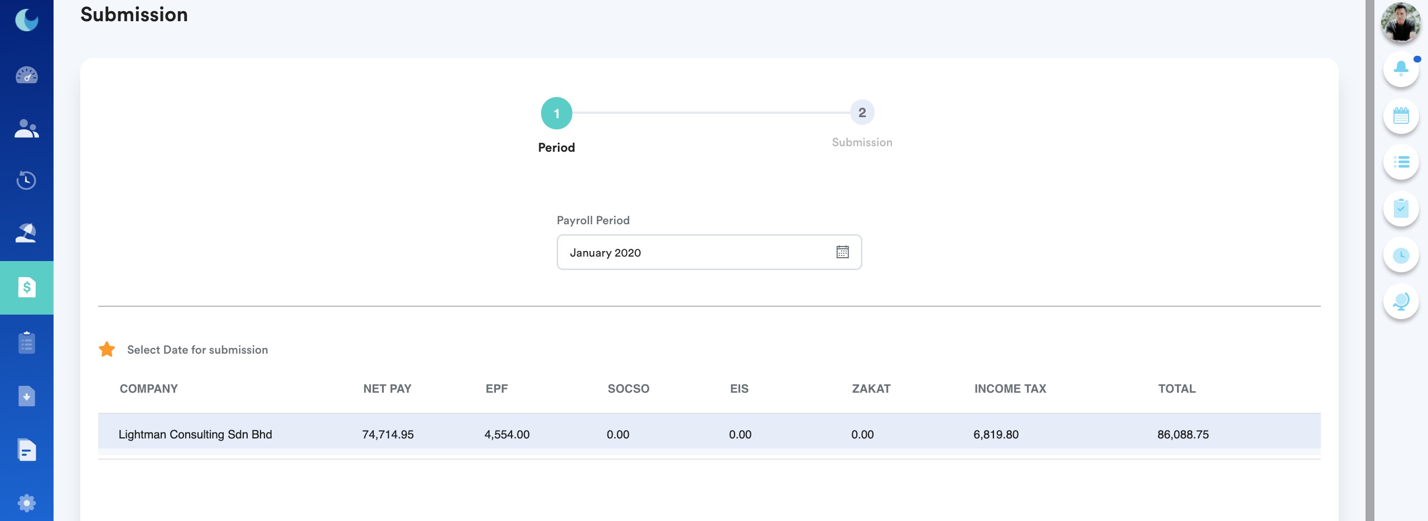
Task: Open the attendance clock history icon
Action: tap(26, 180)
